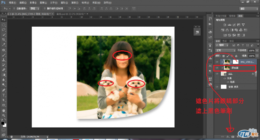Viewport: 260px width, 140px height.
Task: Select the Crop tool
Action: click(4, 39)
